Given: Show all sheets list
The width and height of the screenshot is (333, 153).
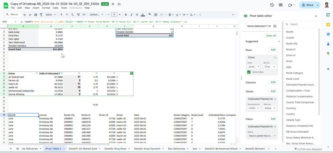Looking at the screenshot, I should pos(18,149).
